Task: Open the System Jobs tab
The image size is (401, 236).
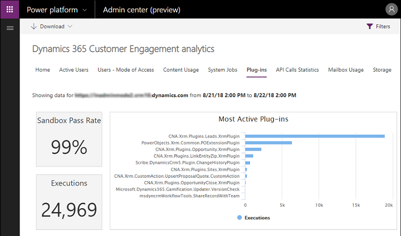Action: click(222, 70)
